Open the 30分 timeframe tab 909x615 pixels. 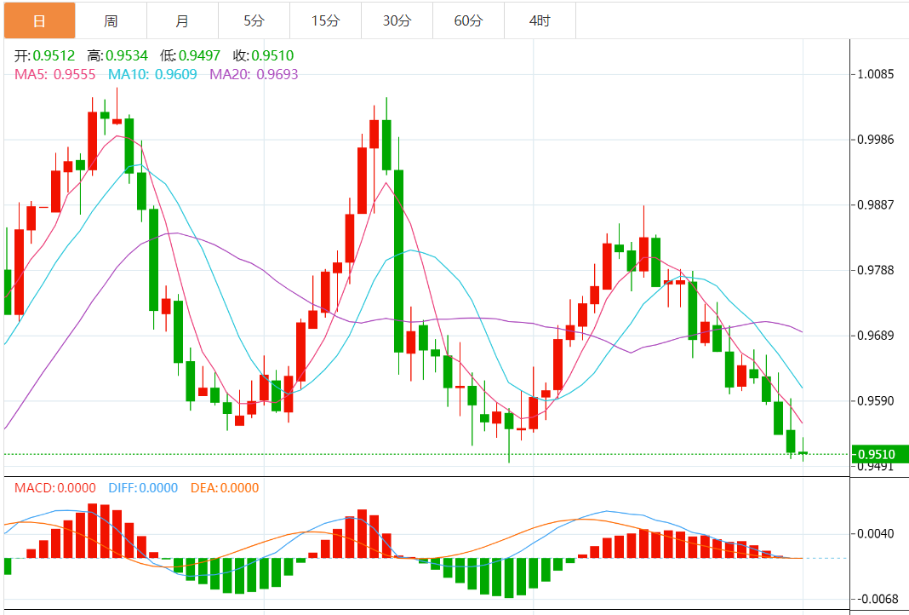coord(397,21)
